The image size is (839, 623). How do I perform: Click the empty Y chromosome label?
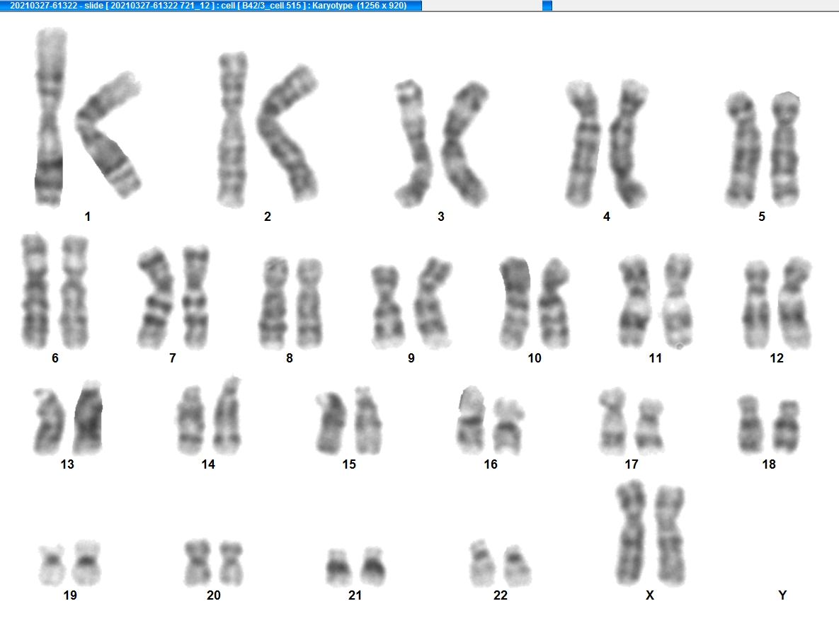[782, 595]
